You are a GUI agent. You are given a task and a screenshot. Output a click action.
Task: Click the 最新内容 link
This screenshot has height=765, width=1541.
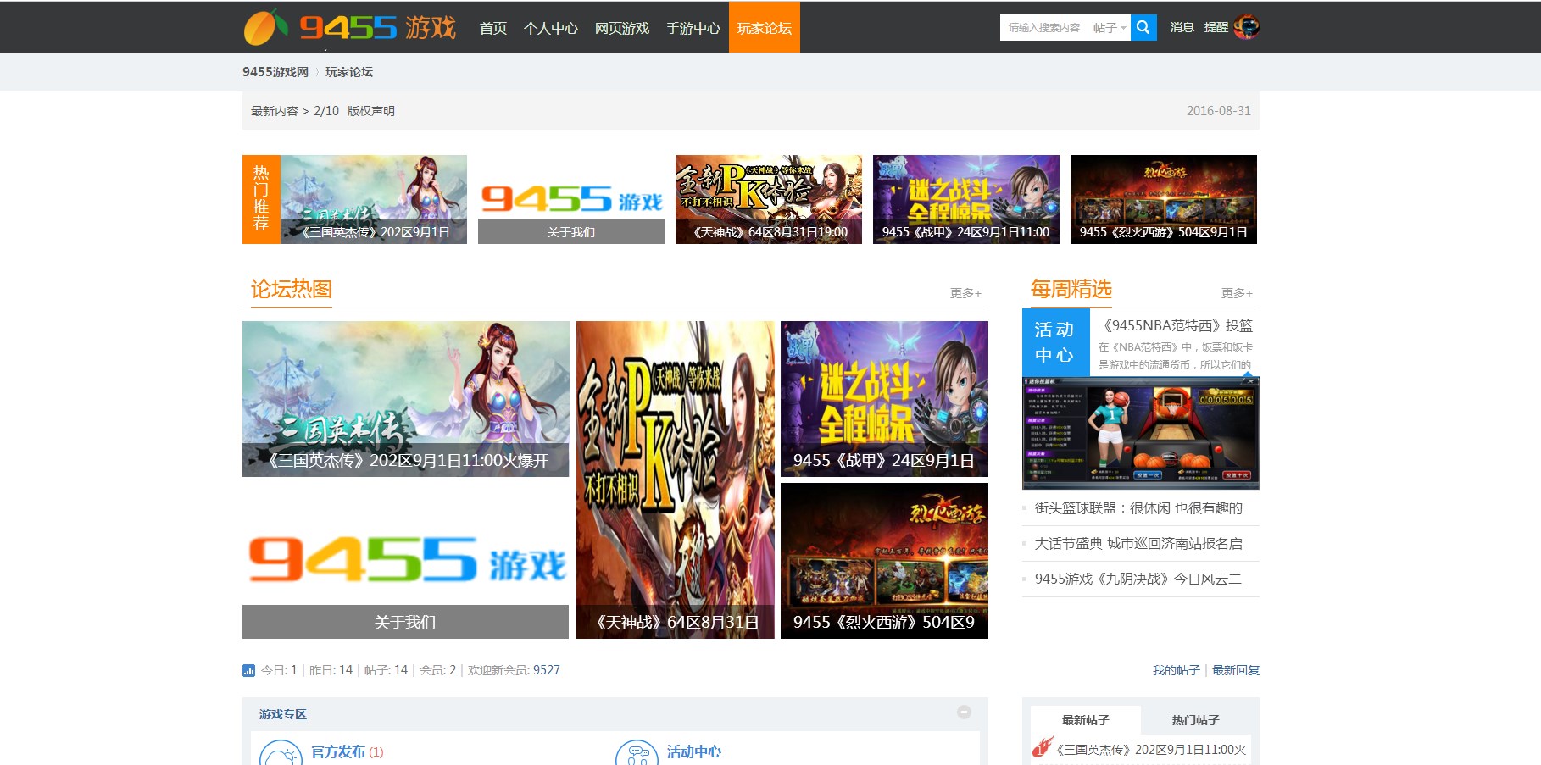click(x=275, y=111)
